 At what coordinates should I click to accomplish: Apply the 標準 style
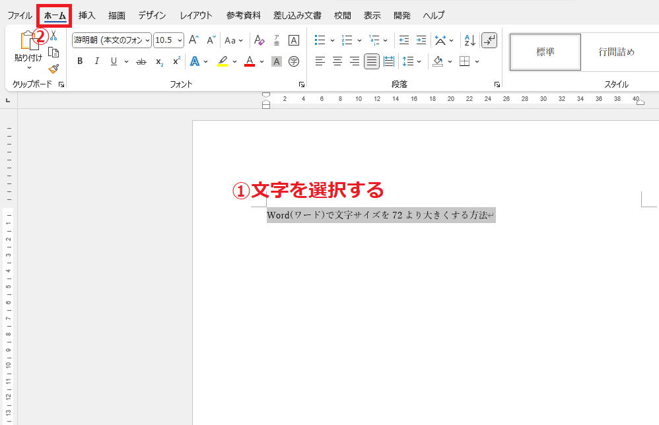point(545,52)
